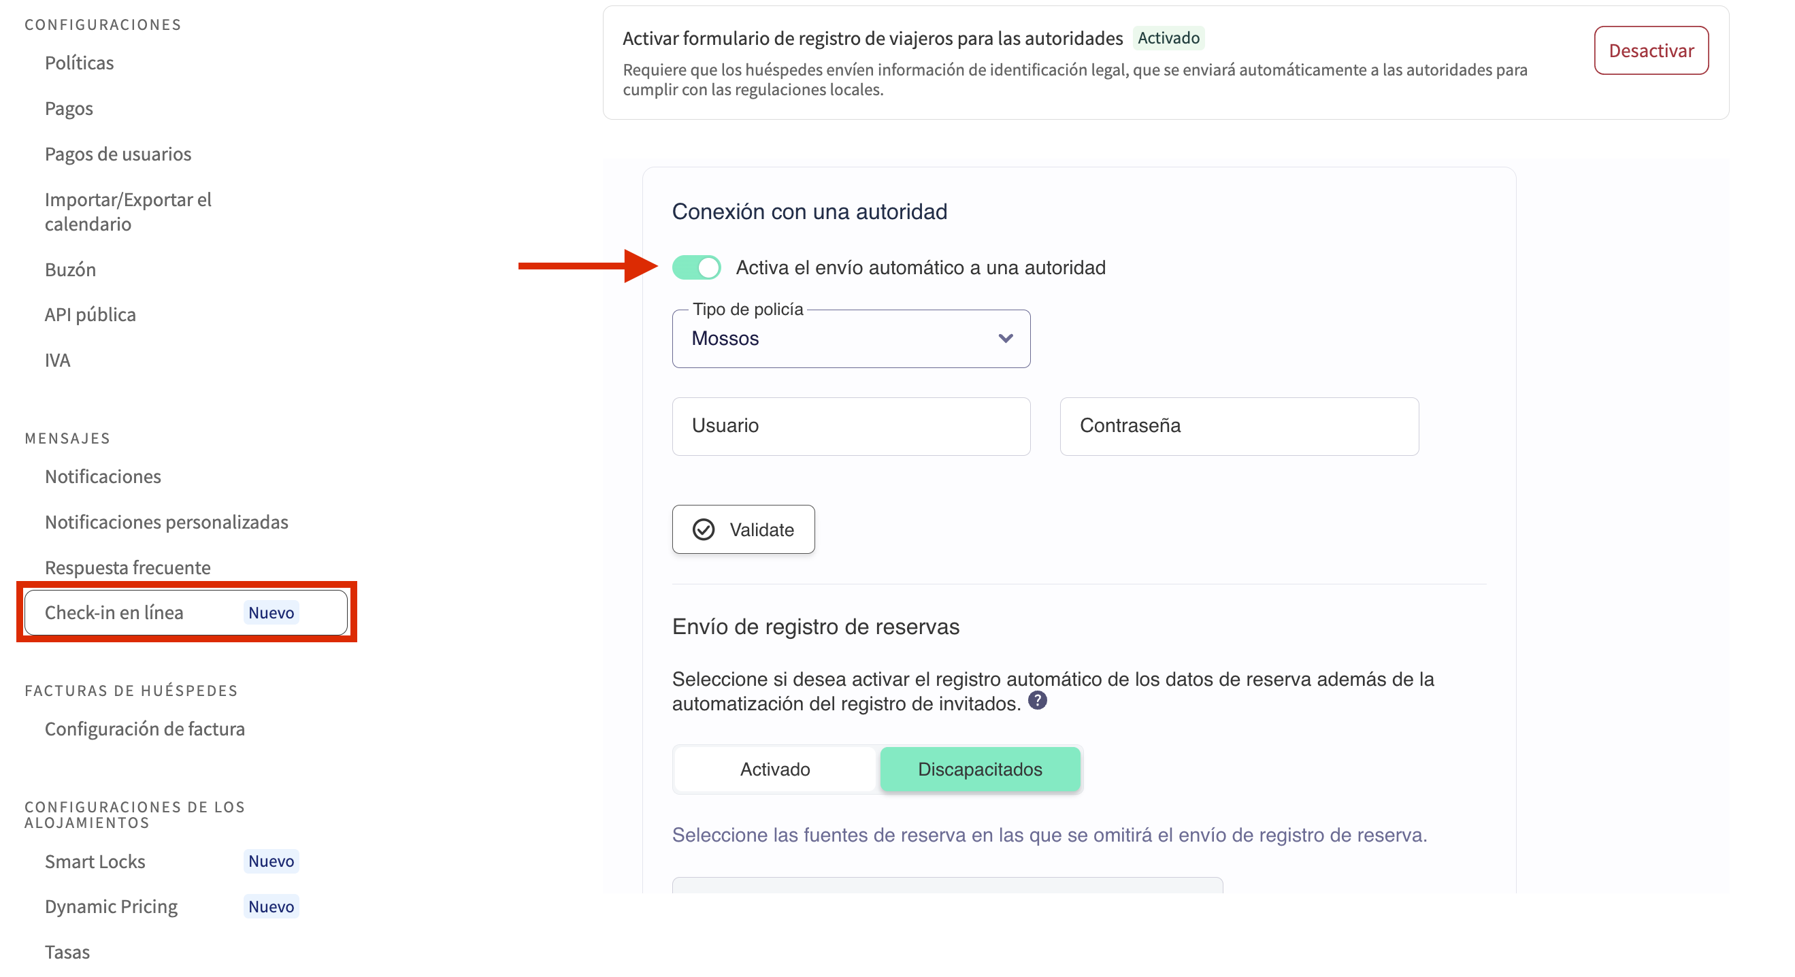This screenshot has width=1795, height=977.
Task: Click the chevron arrow next to Mossos
Action: (x=1005, y=339)
